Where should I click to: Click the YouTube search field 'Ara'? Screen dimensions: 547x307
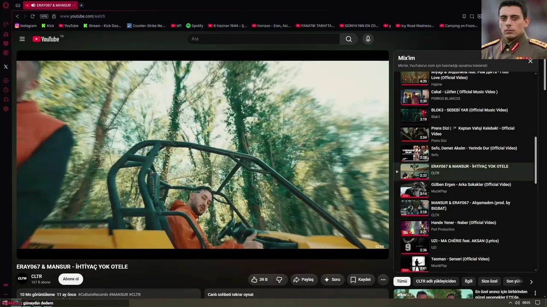tap(263, 39)
